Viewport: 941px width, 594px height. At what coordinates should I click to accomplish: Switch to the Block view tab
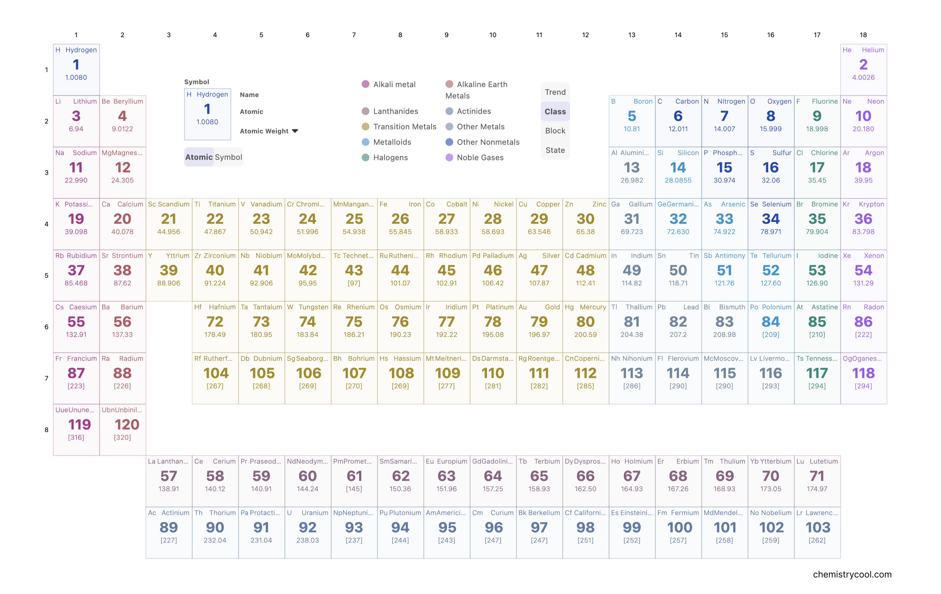pyautogui.click(x=555, y=130)
